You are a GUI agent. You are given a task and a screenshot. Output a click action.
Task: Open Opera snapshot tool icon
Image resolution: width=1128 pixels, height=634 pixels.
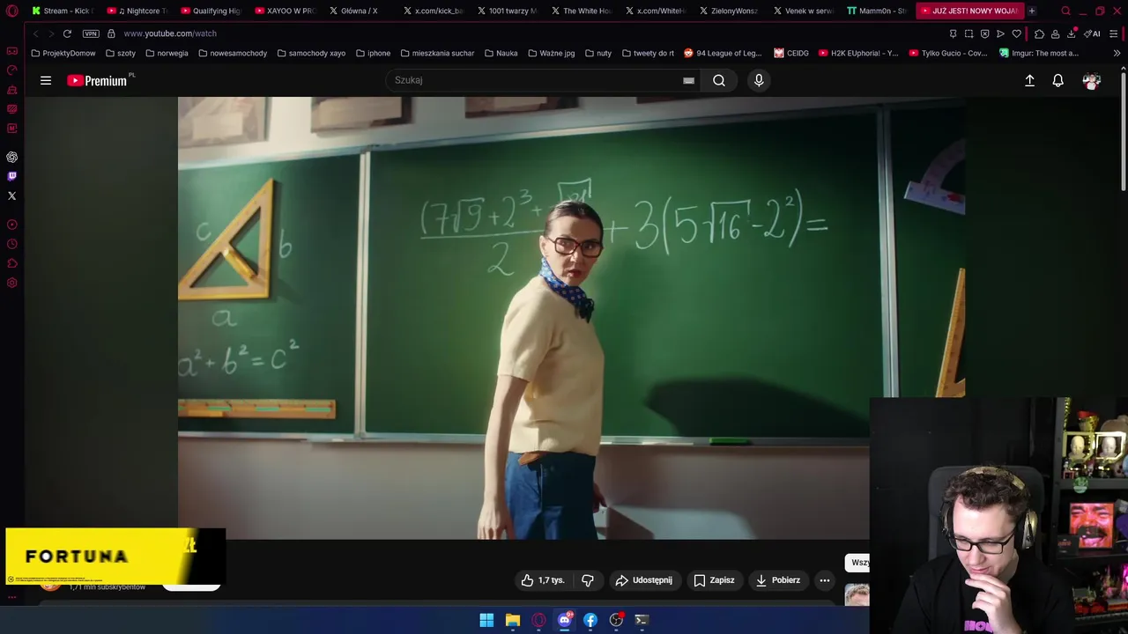tap(968, 33)
